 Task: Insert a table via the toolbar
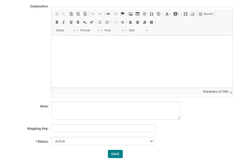tap(137, 14)
